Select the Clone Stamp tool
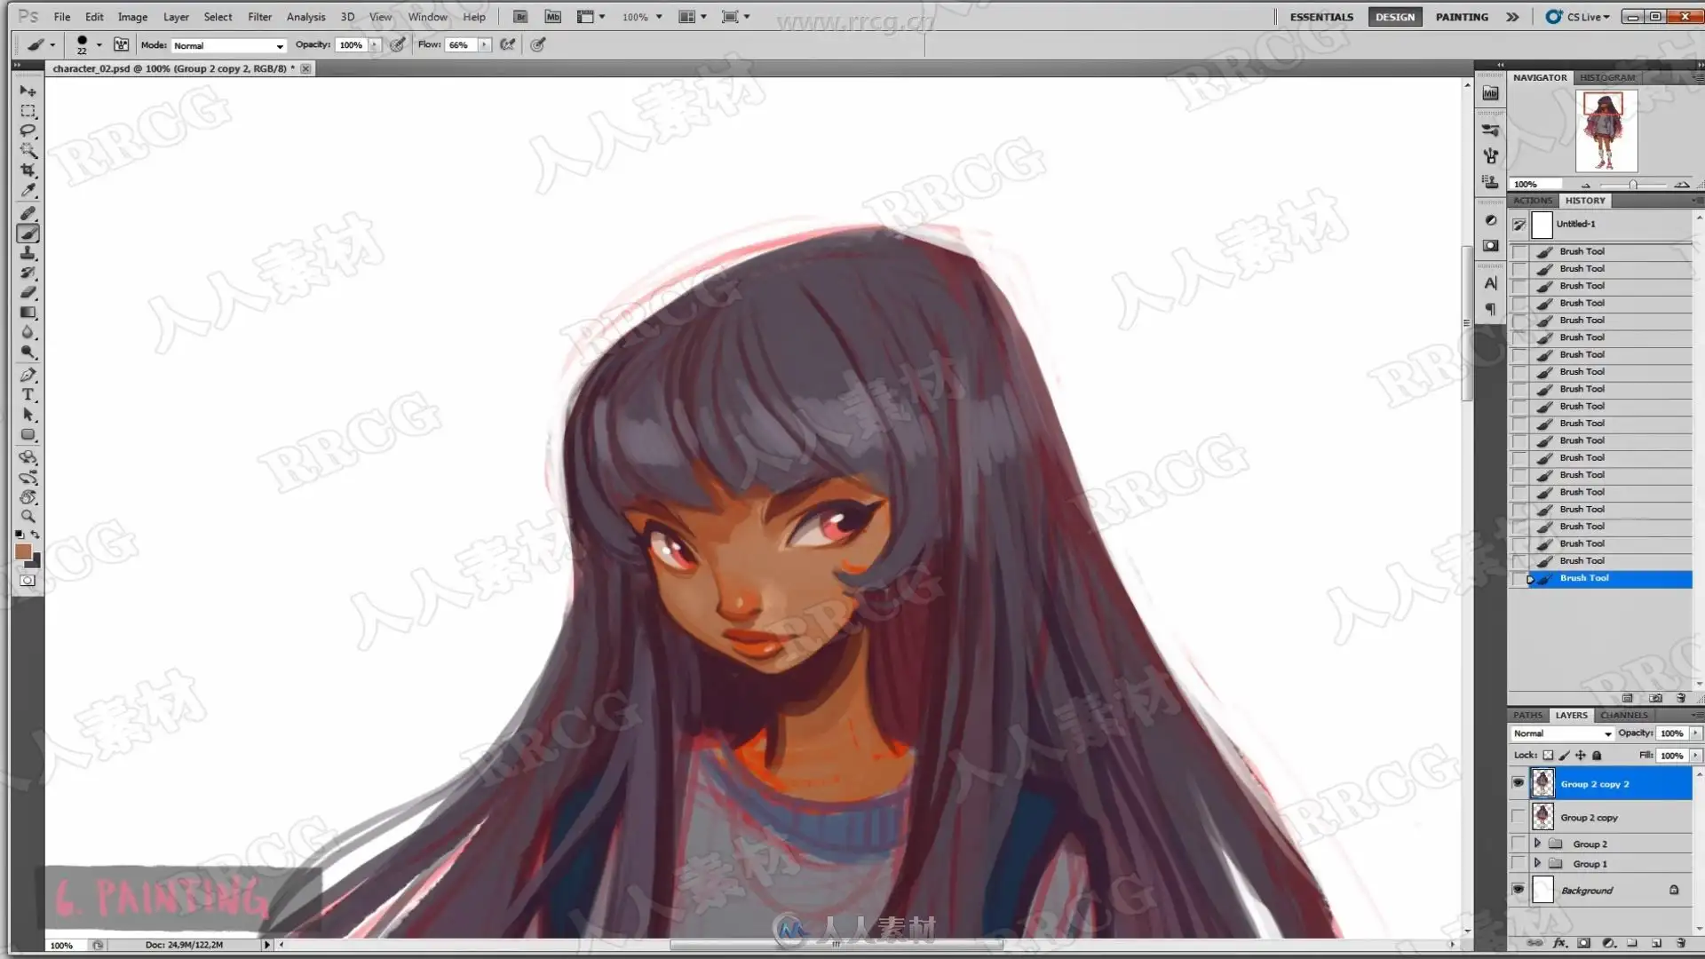Image resolution: width=1705 pixels, height=959 pixels. [28, 253]
